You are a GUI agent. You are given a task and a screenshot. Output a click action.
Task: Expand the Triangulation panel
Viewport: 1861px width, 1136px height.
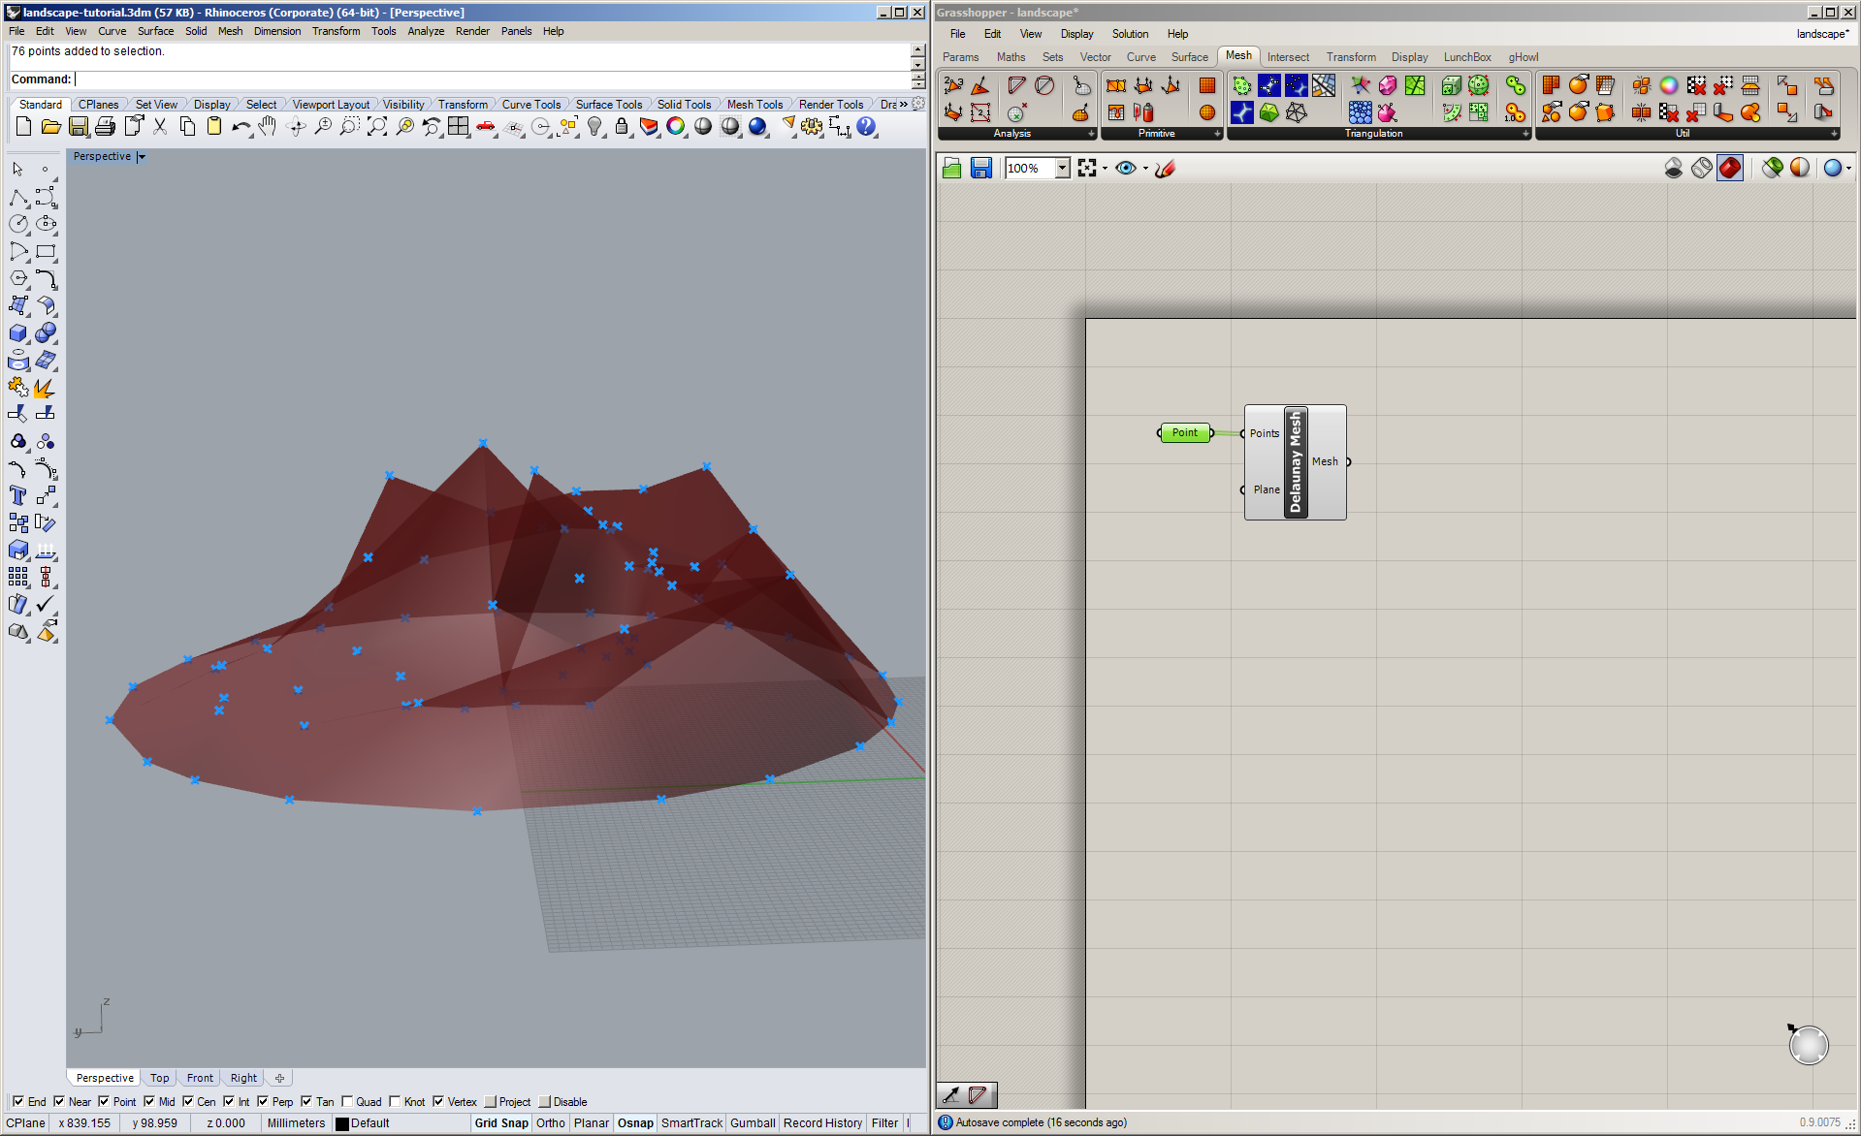pos(1524,134)
